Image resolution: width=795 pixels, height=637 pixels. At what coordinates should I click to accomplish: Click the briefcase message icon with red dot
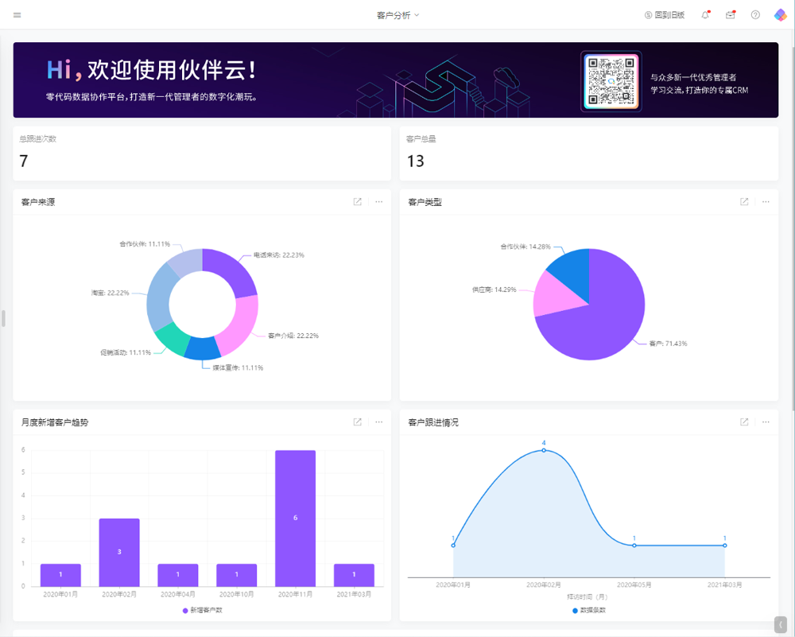tap(731, 14)
